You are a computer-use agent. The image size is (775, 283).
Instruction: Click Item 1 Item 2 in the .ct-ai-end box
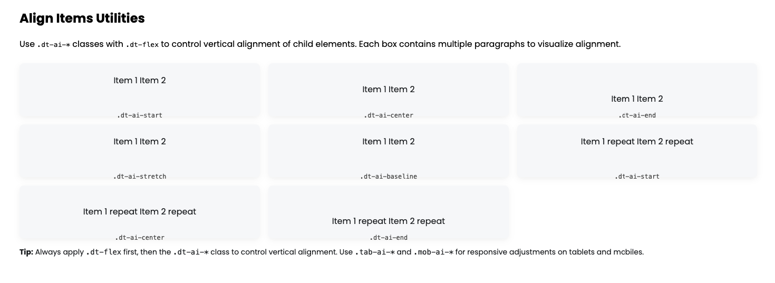click(637, 99)
